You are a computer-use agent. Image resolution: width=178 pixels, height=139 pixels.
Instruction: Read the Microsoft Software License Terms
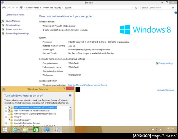coord(87,85)
